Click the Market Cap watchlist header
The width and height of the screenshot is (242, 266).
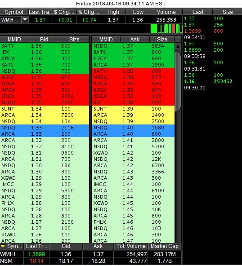(x=165, y=246)
